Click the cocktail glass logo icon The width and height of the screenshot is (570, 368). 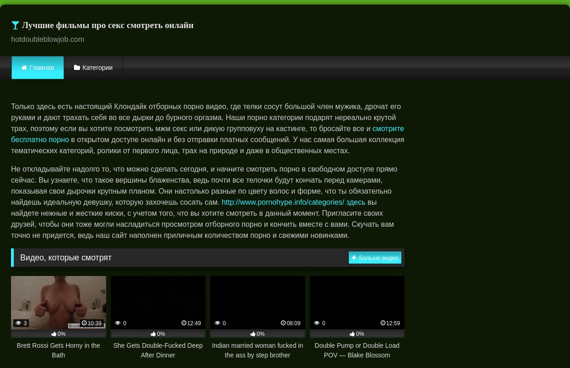click(x=15, y=26)
